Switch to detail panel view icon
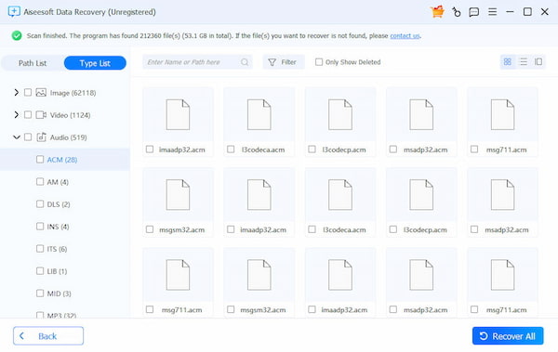Screen dimensions: 558x352 click(538, 62)
